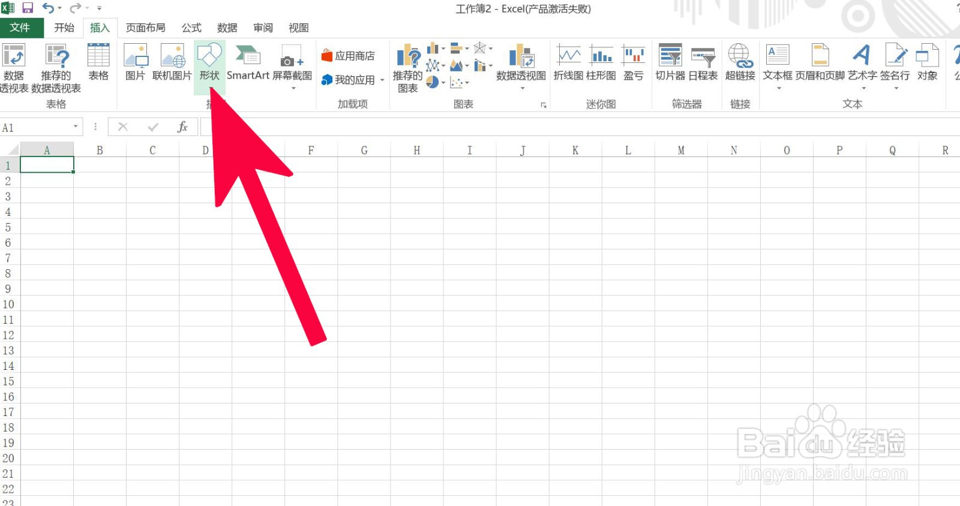Switch to the Formulas (公式) tab
The image size is (960, 506).
[x=192, y=28]
